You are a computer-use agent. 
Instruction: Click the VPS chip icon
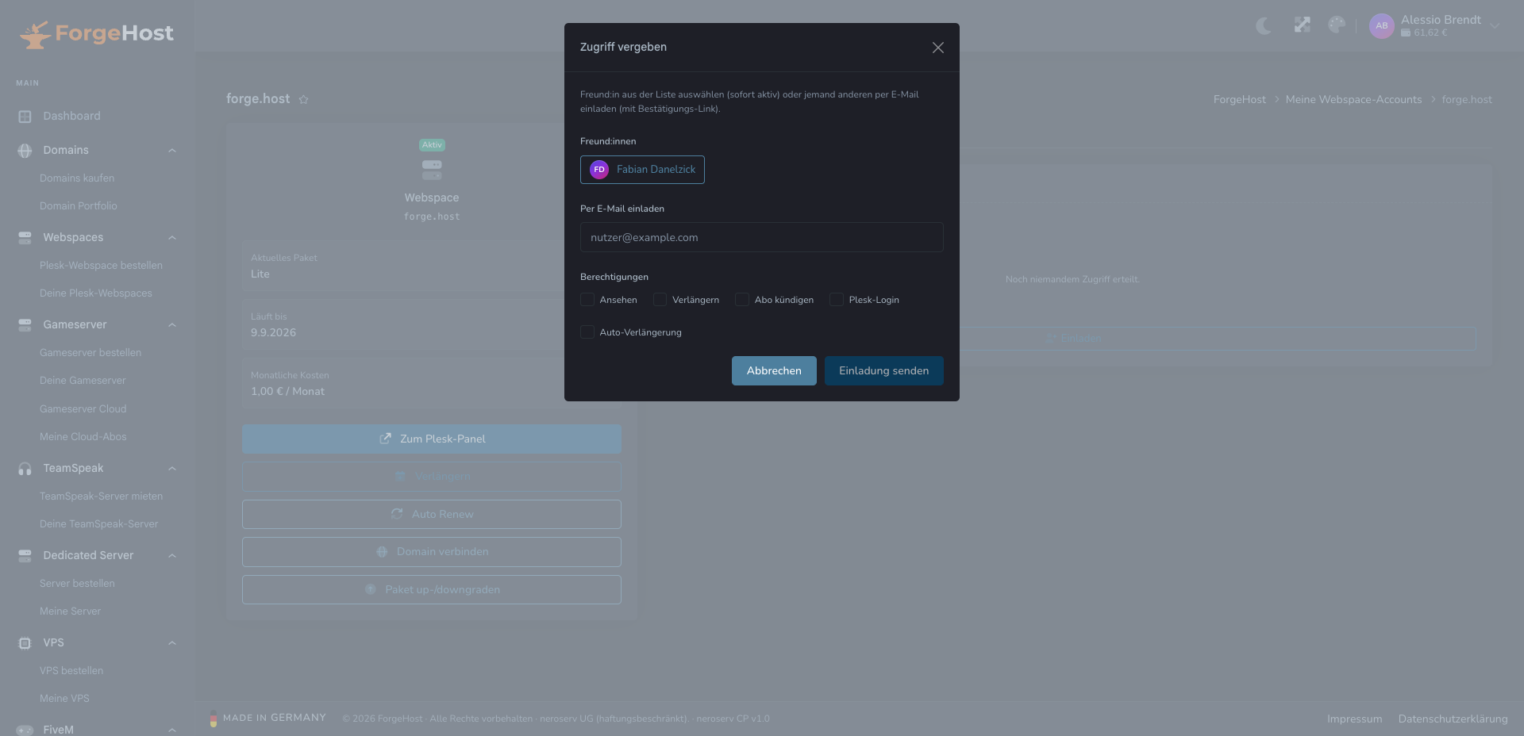[x=25, y=643]
